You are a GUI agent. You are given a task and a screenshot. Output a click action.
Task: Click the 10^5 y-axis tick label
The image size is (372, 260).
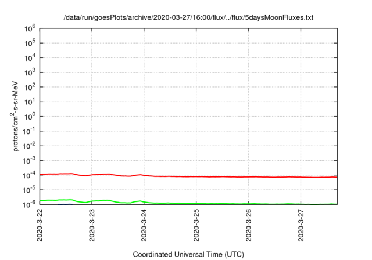[x=30, y=43]
